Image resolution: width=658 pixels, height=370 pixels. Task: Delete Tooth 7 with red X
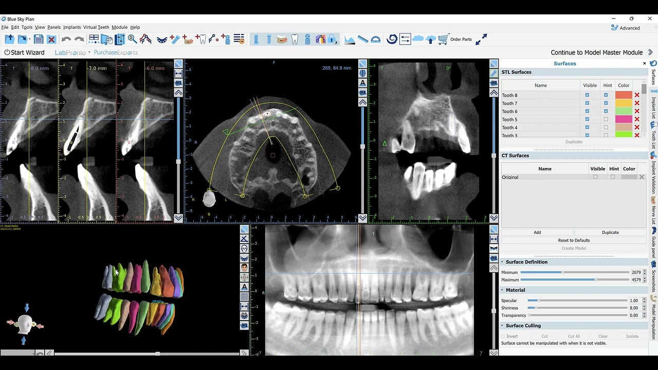(x=637, y=103)
